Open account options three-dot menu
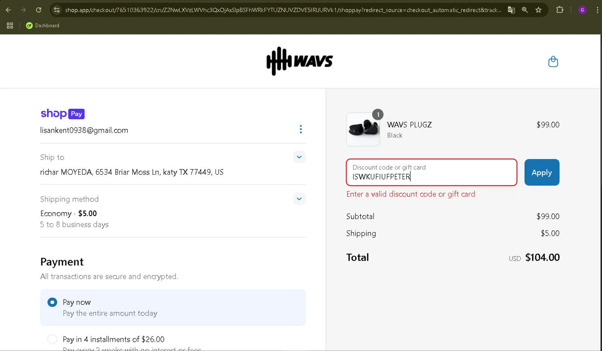Image resolution: width=602 pixels, height=351 pixels. pos(301,129)
